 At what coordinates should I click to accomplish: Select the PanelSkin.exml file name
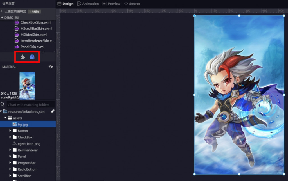[33, 47]
